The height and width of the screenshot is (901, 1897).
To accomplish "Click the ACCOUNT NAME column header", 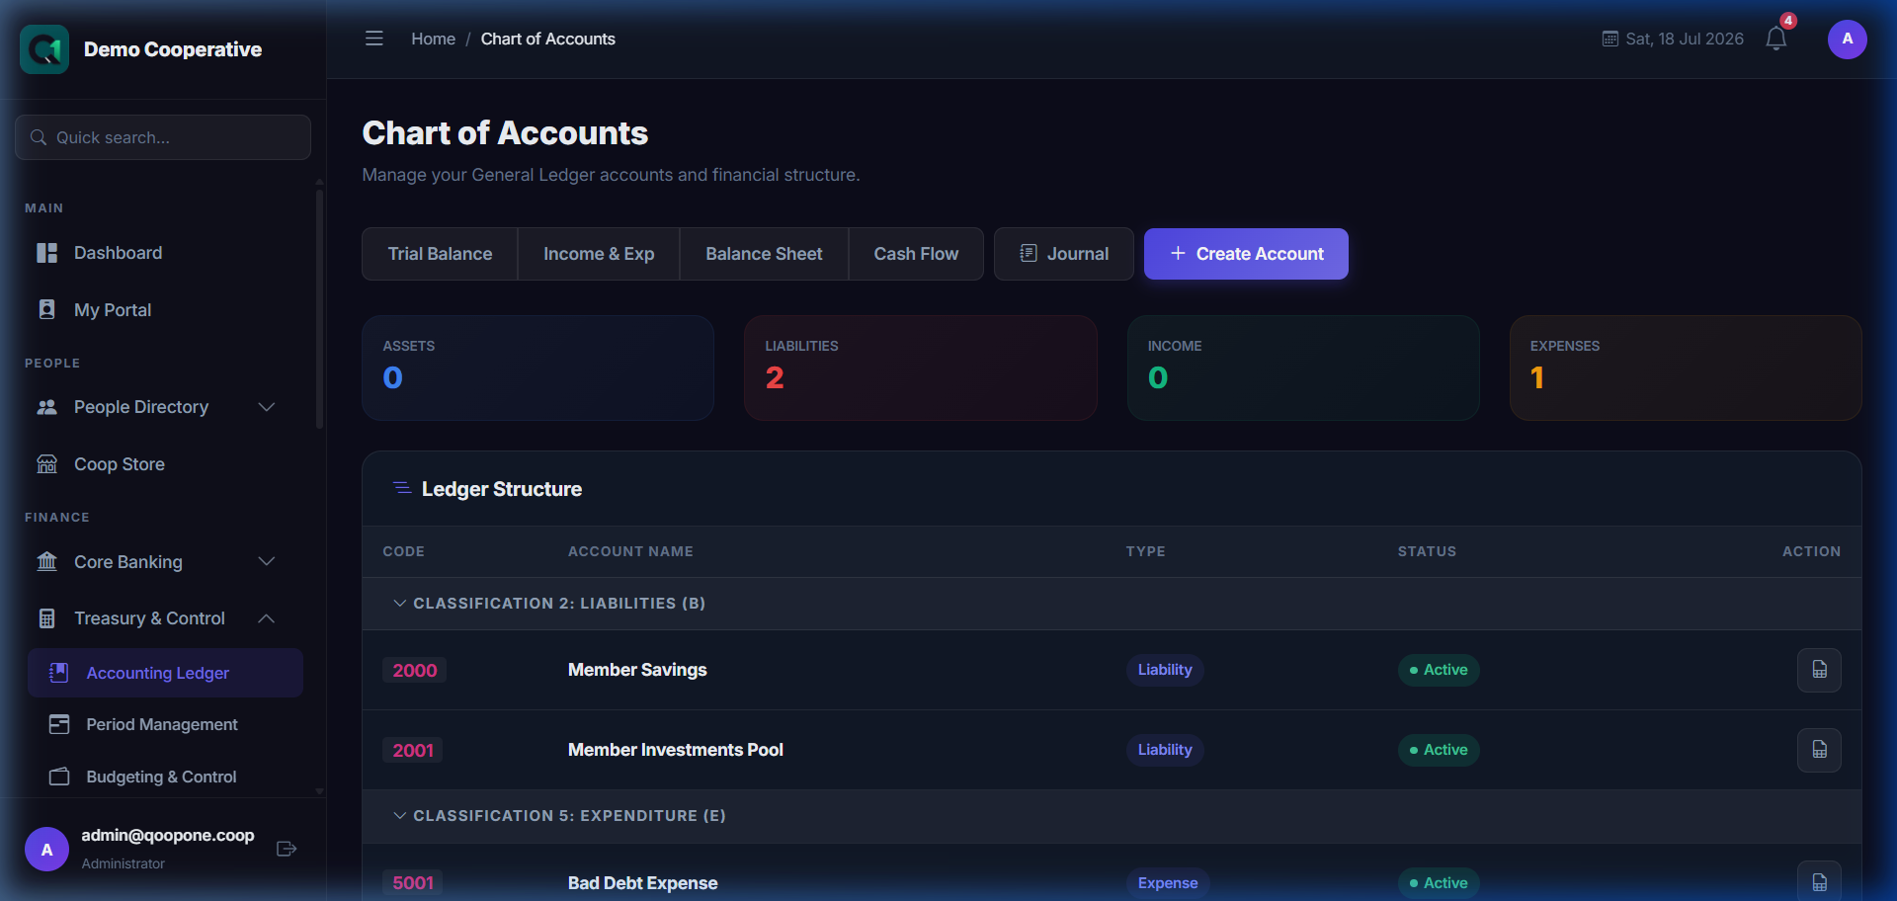I will [630, 551].
